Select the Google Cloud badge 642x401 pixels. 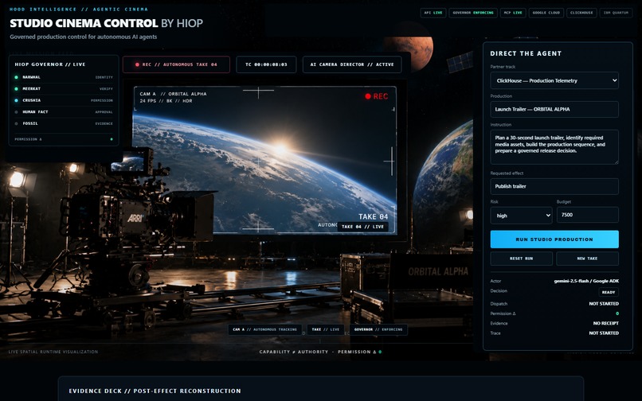[x=546, y=13]
